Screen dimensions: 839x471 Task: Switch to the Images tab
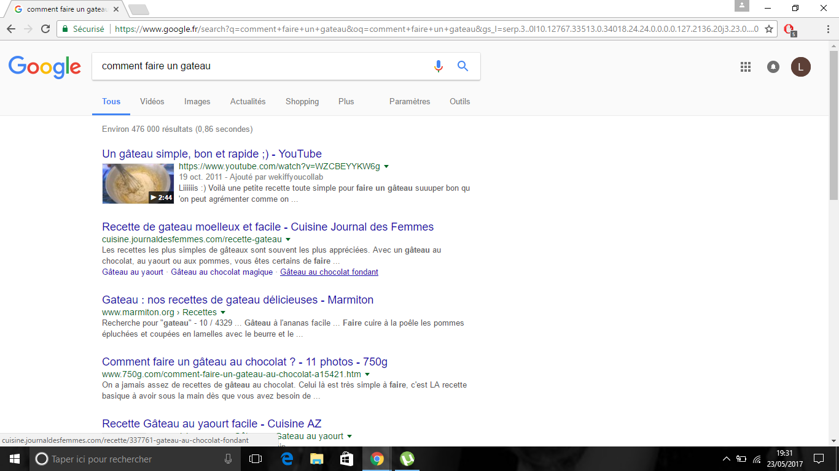(x=197, y=102)
